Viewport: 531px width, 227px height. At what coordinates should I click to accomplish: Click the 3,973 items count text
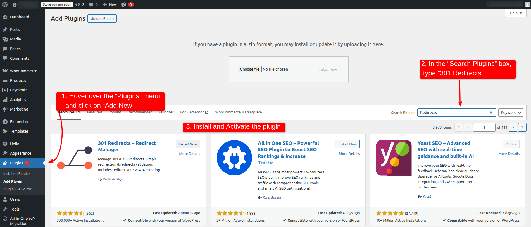tap(442, 128)
